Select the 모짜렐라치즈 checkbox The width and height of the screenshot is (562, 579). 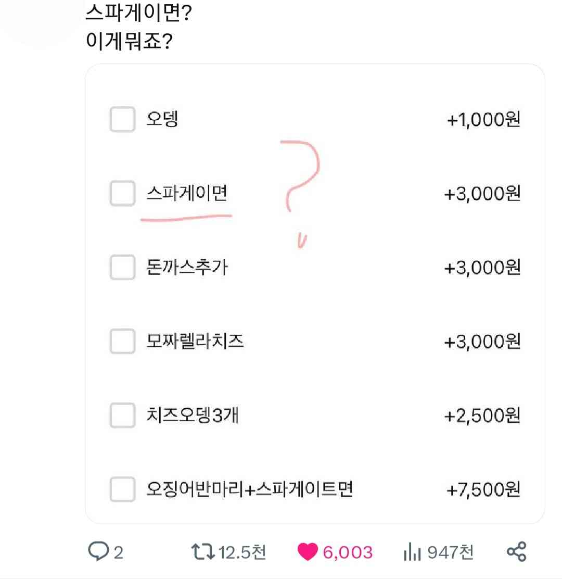pyautogui.click(x=122, y=341)
